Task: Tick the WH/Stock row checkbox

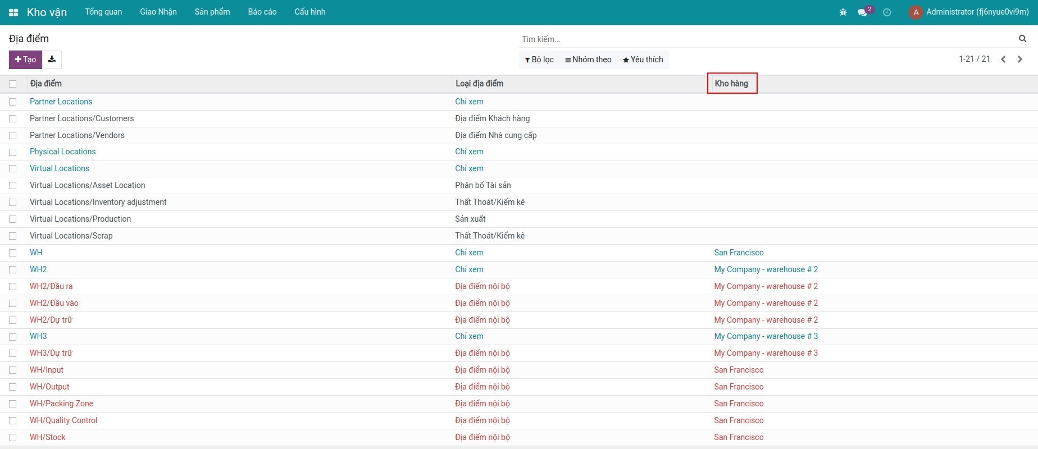Action: click(13, 437)
